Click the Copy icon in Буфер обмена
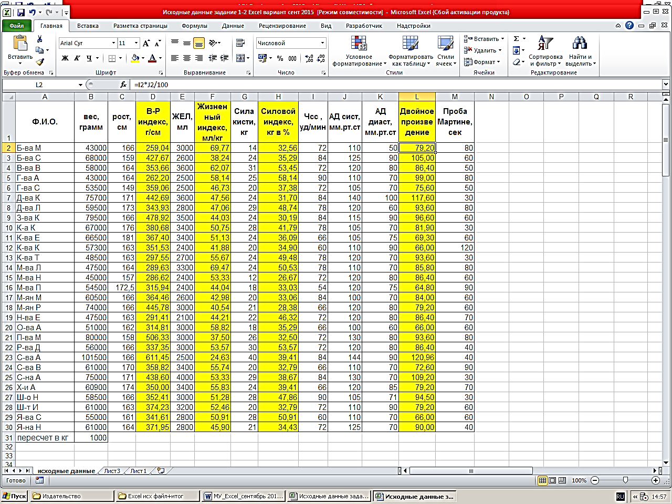This screenshot has height=504, width=672. click(x=40, y=50)
